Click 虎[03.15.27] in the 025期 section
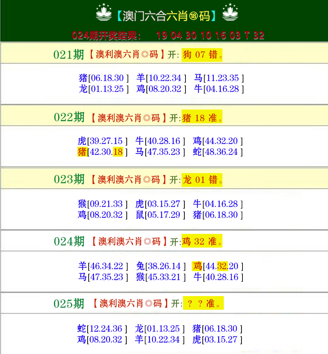The image size is (328, 354). pos(217,340)
